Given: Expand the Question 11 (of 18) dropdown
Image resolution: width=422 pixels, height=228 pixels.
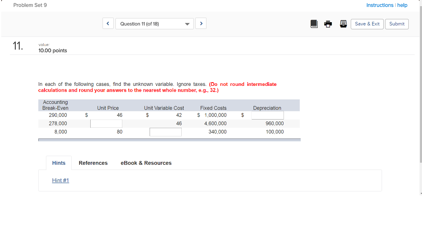Looking at the screenshot, I should (155, 24).
